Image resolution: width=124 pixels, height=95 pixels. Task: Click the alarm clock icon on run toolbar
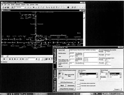coord(26,59)
